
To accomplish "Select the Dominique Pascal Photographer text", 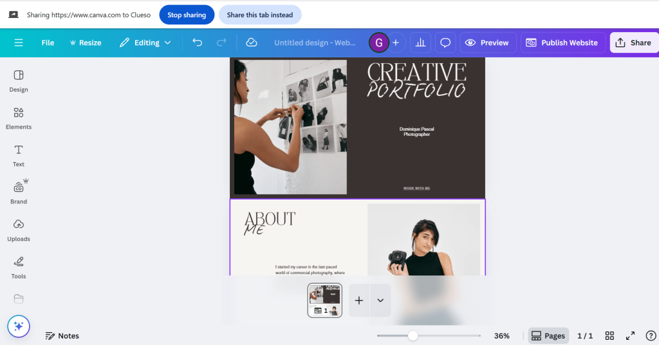I will 416,131.
